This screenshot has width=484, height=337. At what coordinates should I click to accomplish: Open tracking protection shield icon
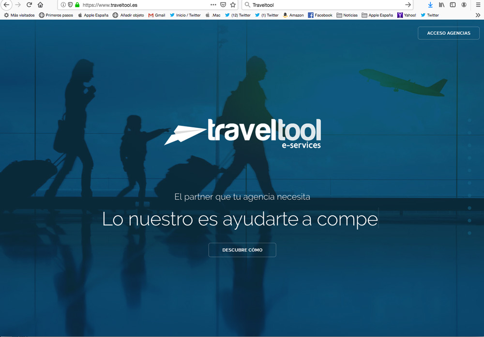pyautogui.click(x=70, y=5)
